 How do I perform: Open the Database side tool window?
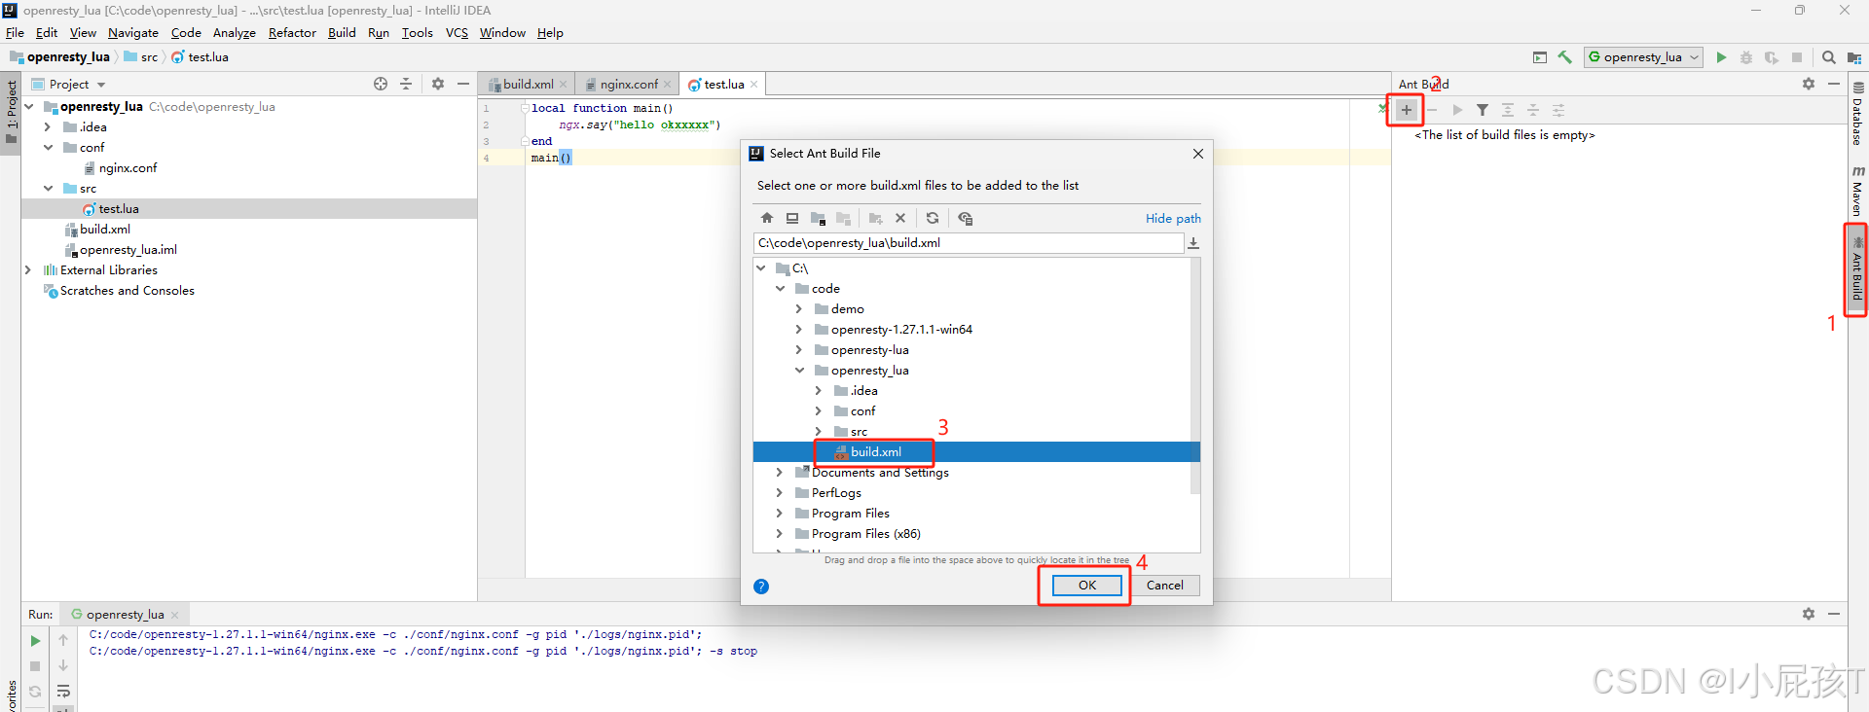pos(1858,113)
